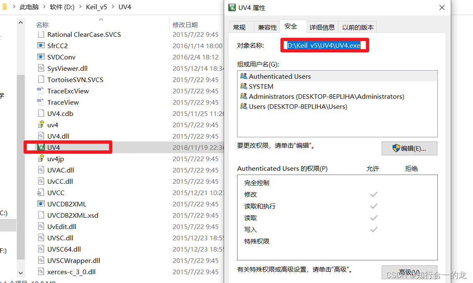The image size is (473, 283).
Task: Click the Keil_v5 breadcrumb
Action: [96, 7]
